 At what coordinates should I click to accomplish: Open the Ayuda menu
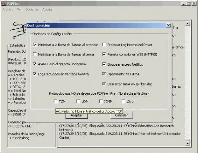coord(47,10)
